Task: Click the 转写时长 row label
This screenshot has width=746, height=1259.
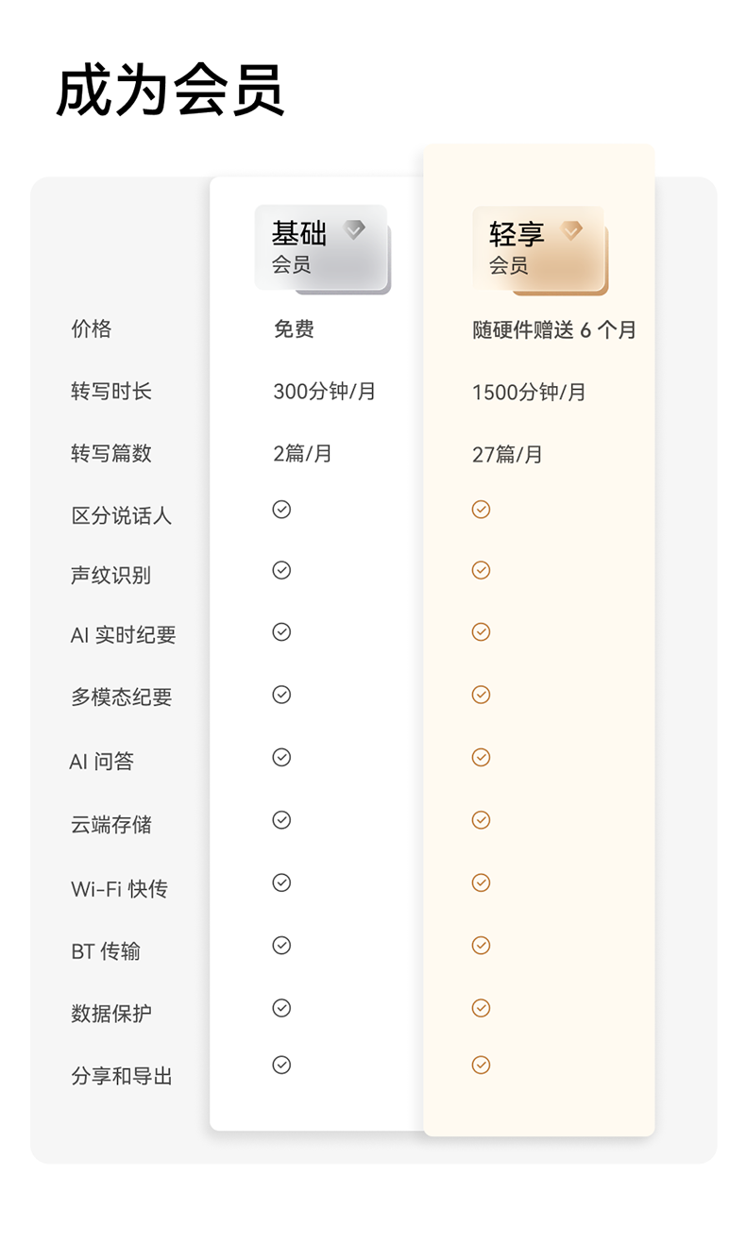Action: (x=111, y=392)
